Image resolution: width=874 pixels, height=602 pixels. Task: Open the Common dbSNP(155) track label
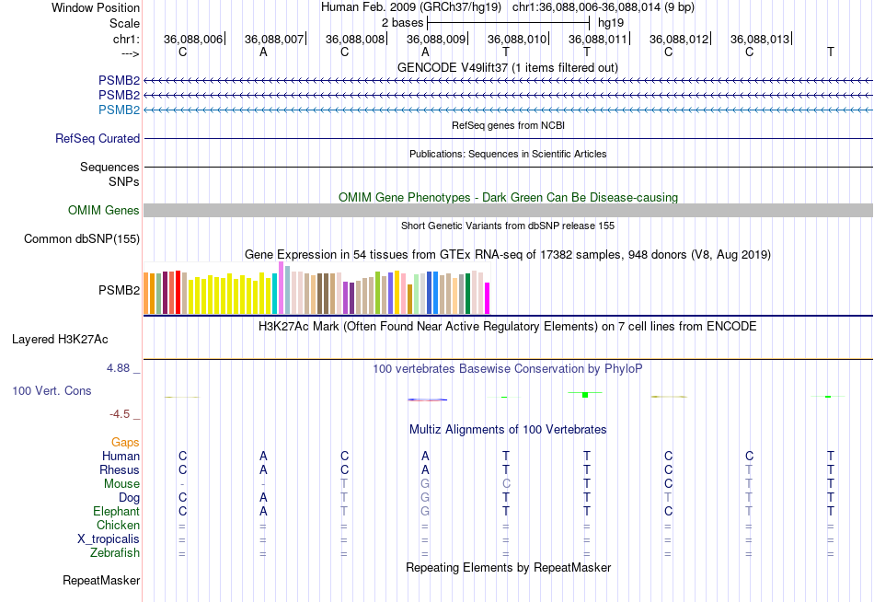click(81, 238)
